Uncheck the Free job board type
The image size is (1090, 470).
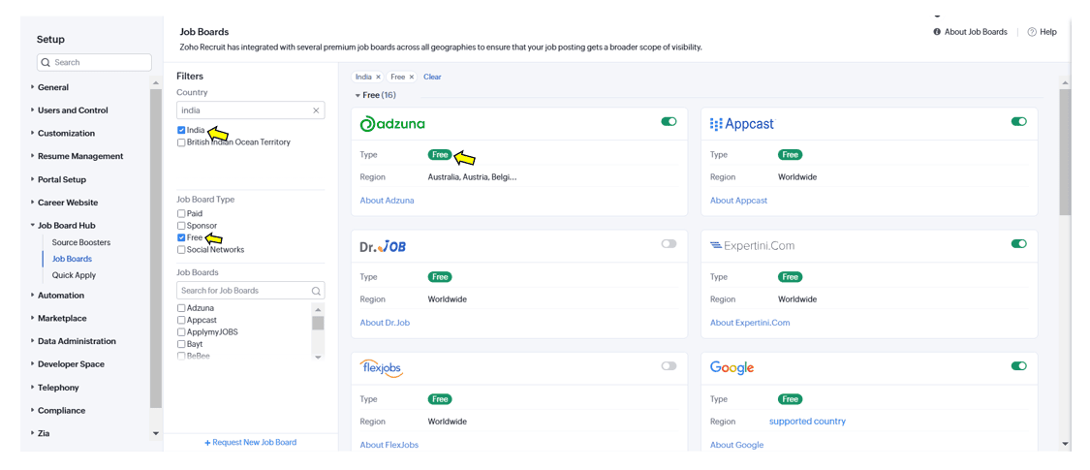coord(181,237)
